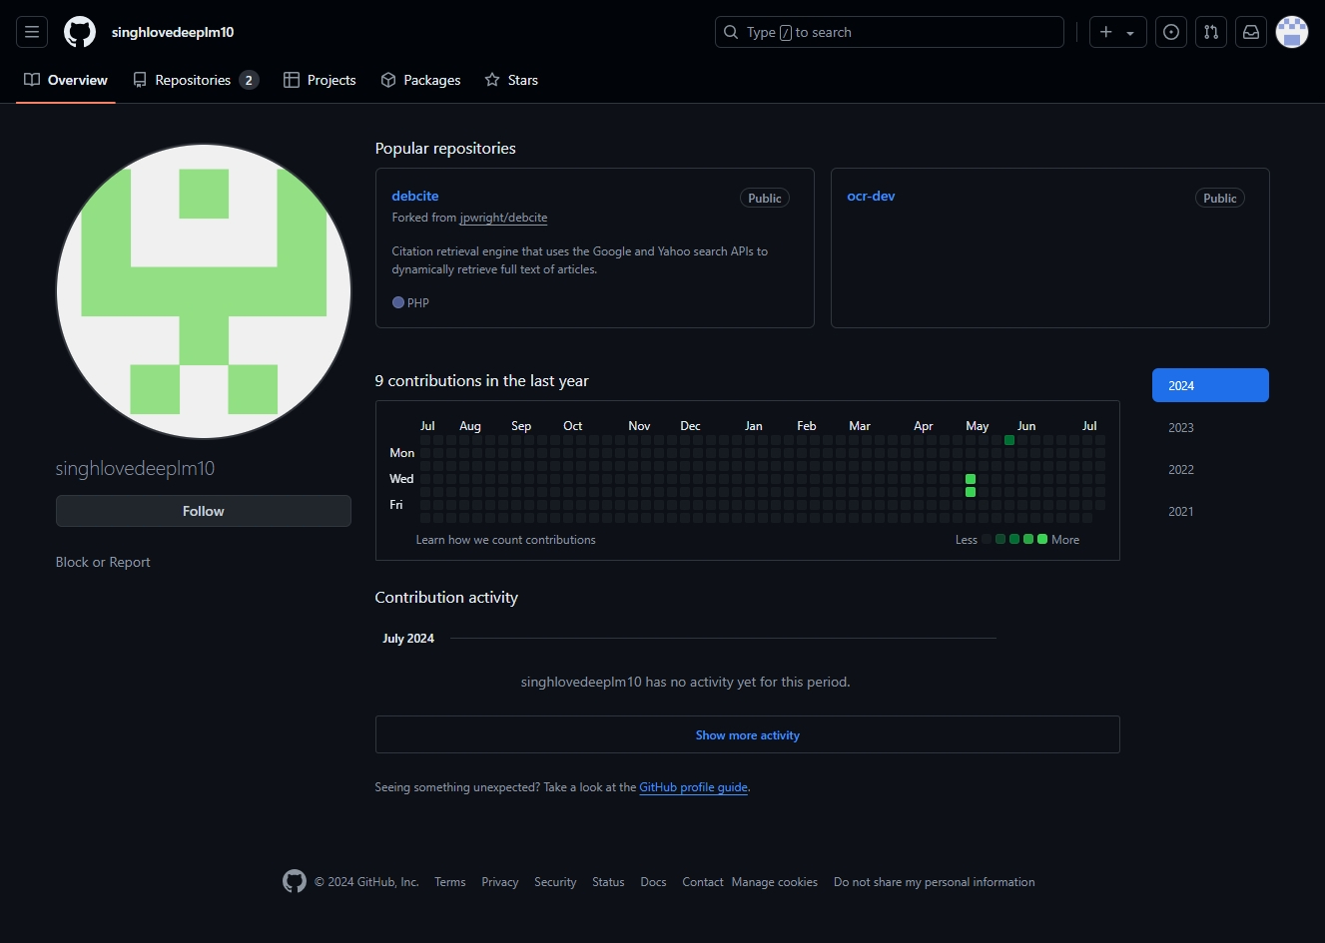The height and width of the screenshot is (943, 1325).
Task: Open the jpwright/debcite fork source
Action: [x=503, y=218]
